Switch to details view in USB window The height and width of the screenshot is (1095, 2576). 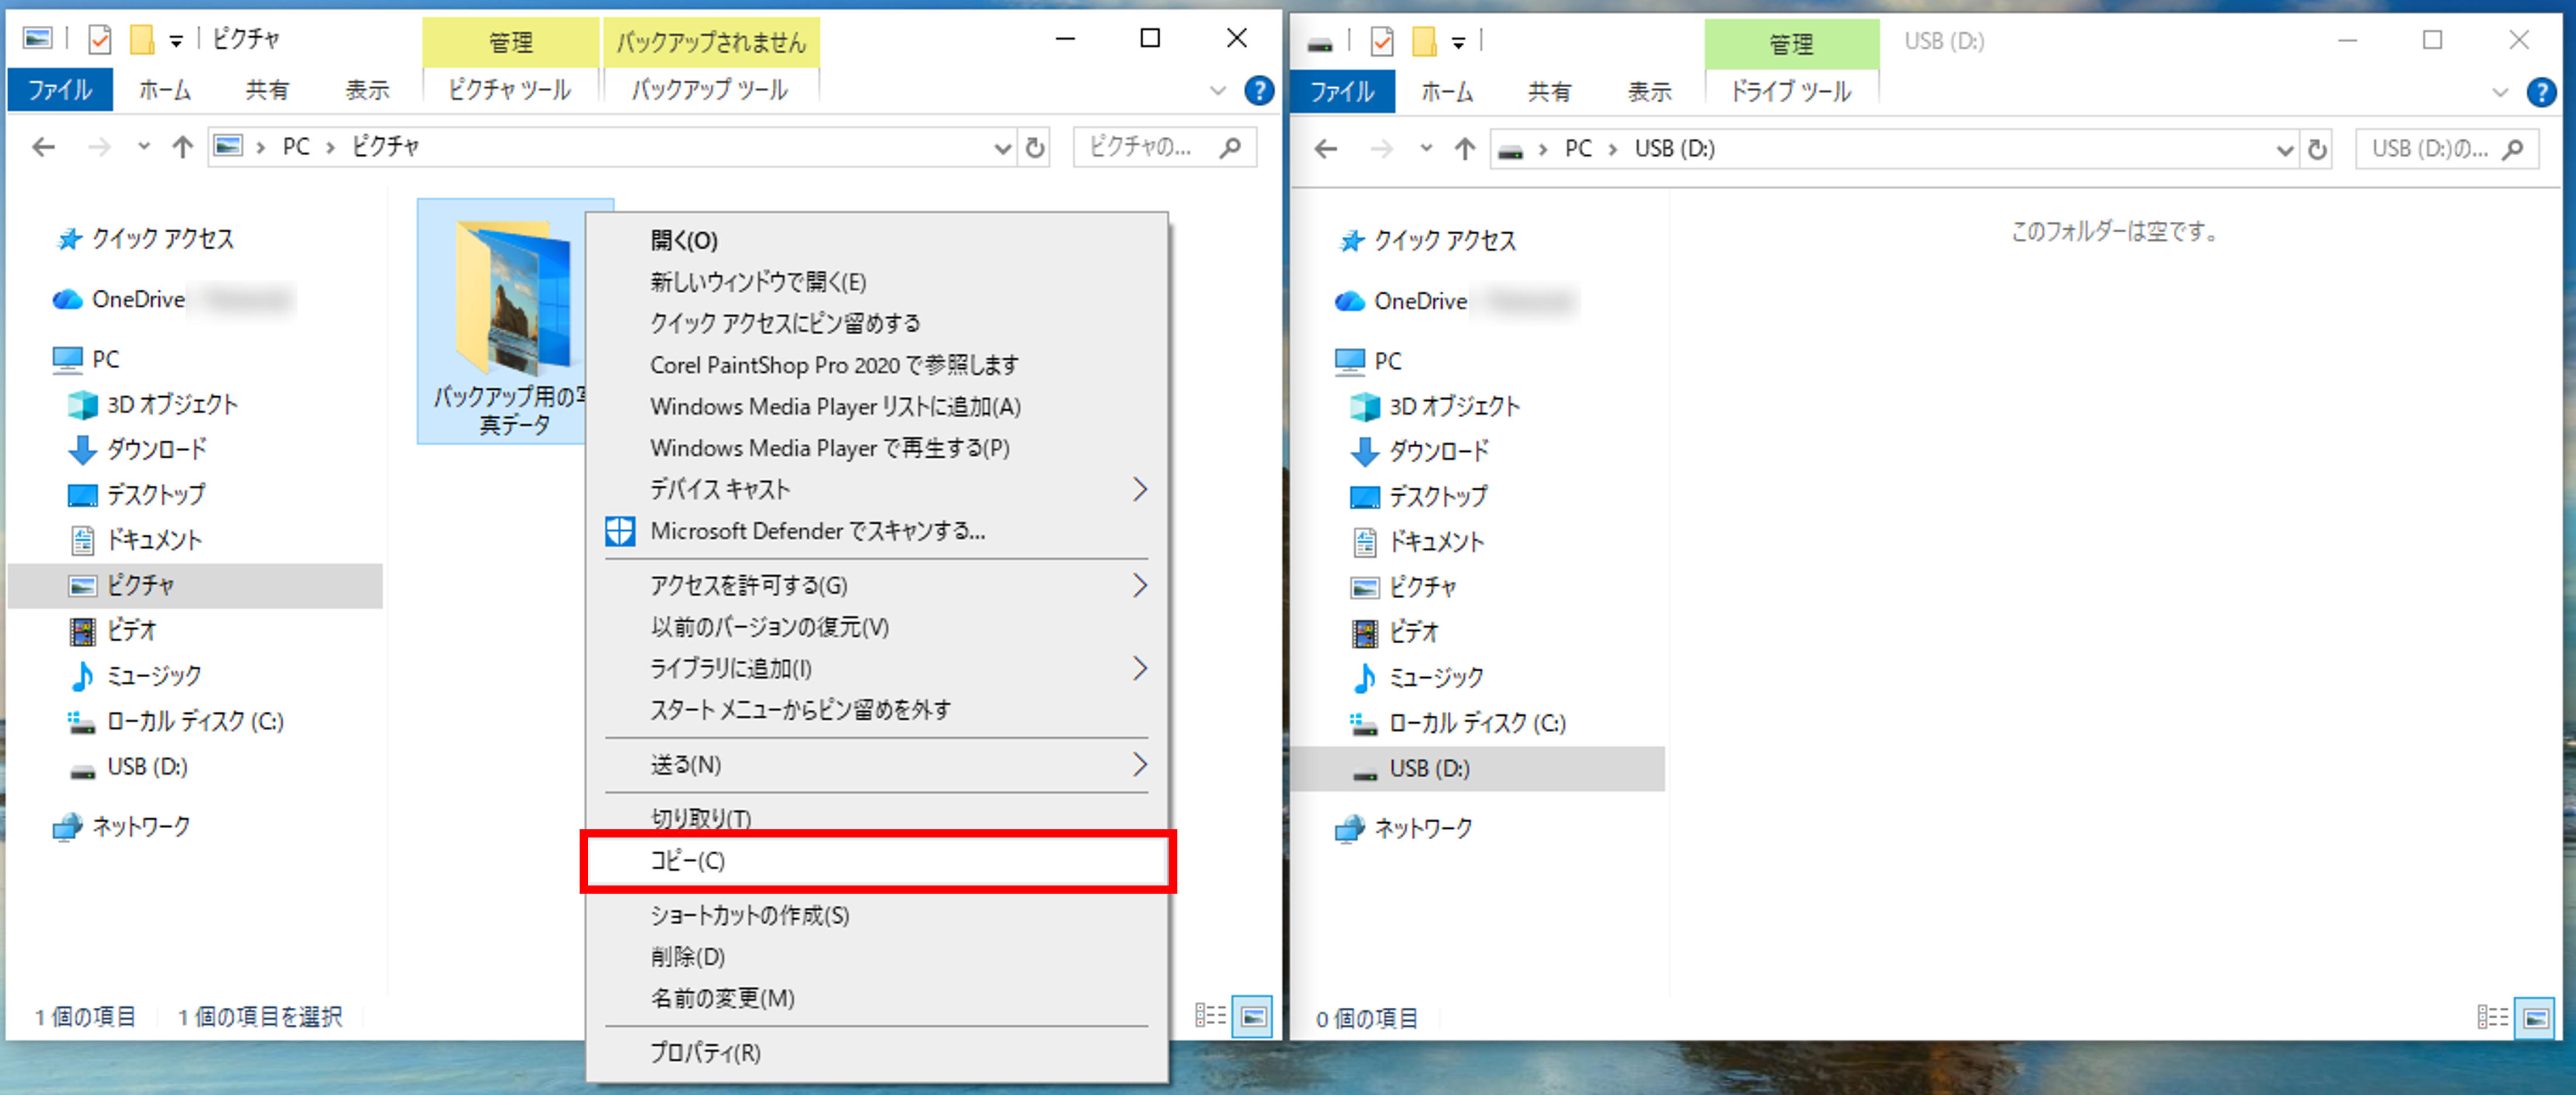(x=2492, y=1018)
